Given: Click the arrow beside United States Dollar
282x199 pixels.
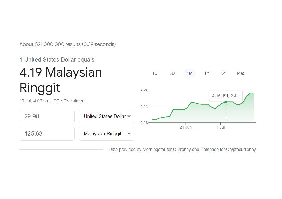Looking at the screenshot, I should point(129,116).
